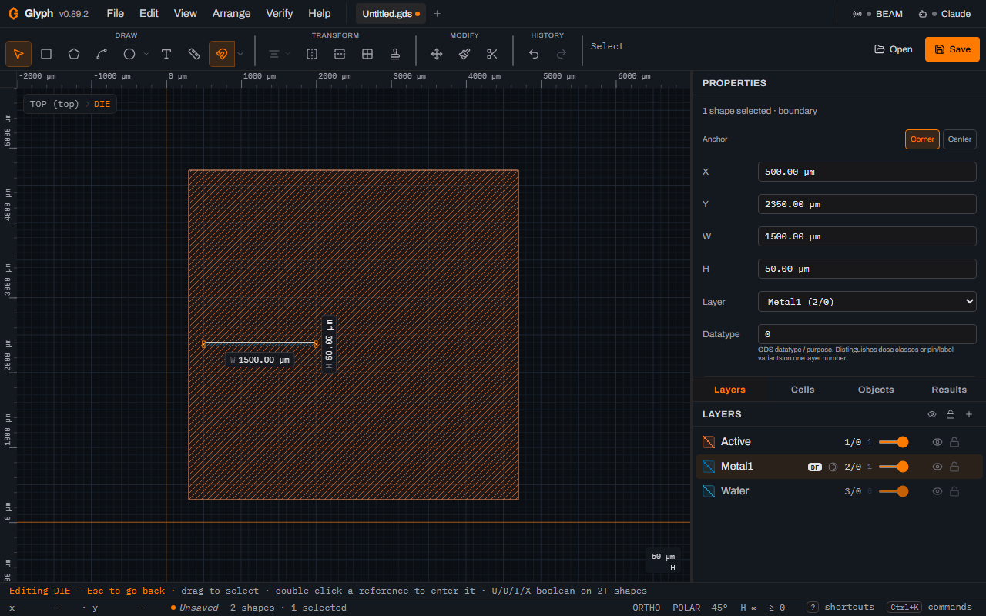Add a new layer with plus icon
The image size is (986, 616).
click(x=969, y=414)
